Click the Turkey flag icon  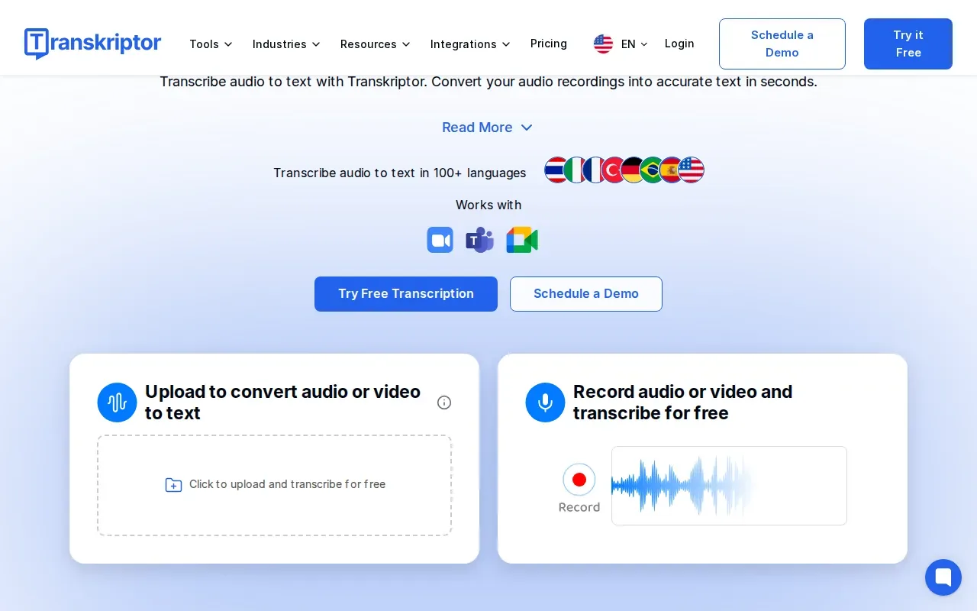click(x=614, y=170)
